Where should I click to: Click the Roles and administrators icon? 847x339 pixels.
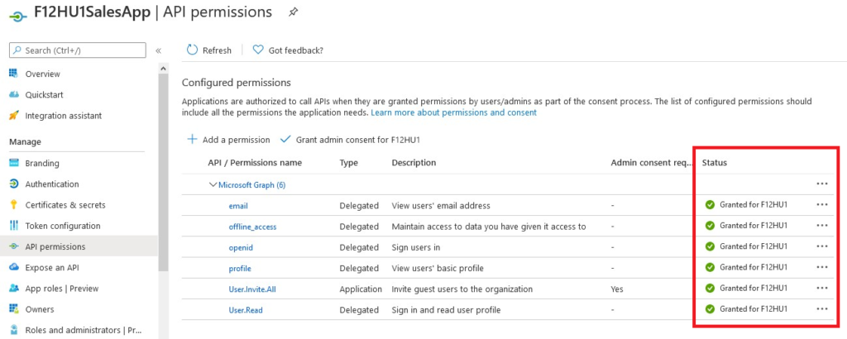click(x=14, y=330)
